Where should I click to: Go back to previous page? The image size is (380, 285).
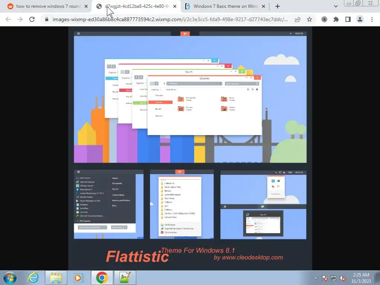8,19
